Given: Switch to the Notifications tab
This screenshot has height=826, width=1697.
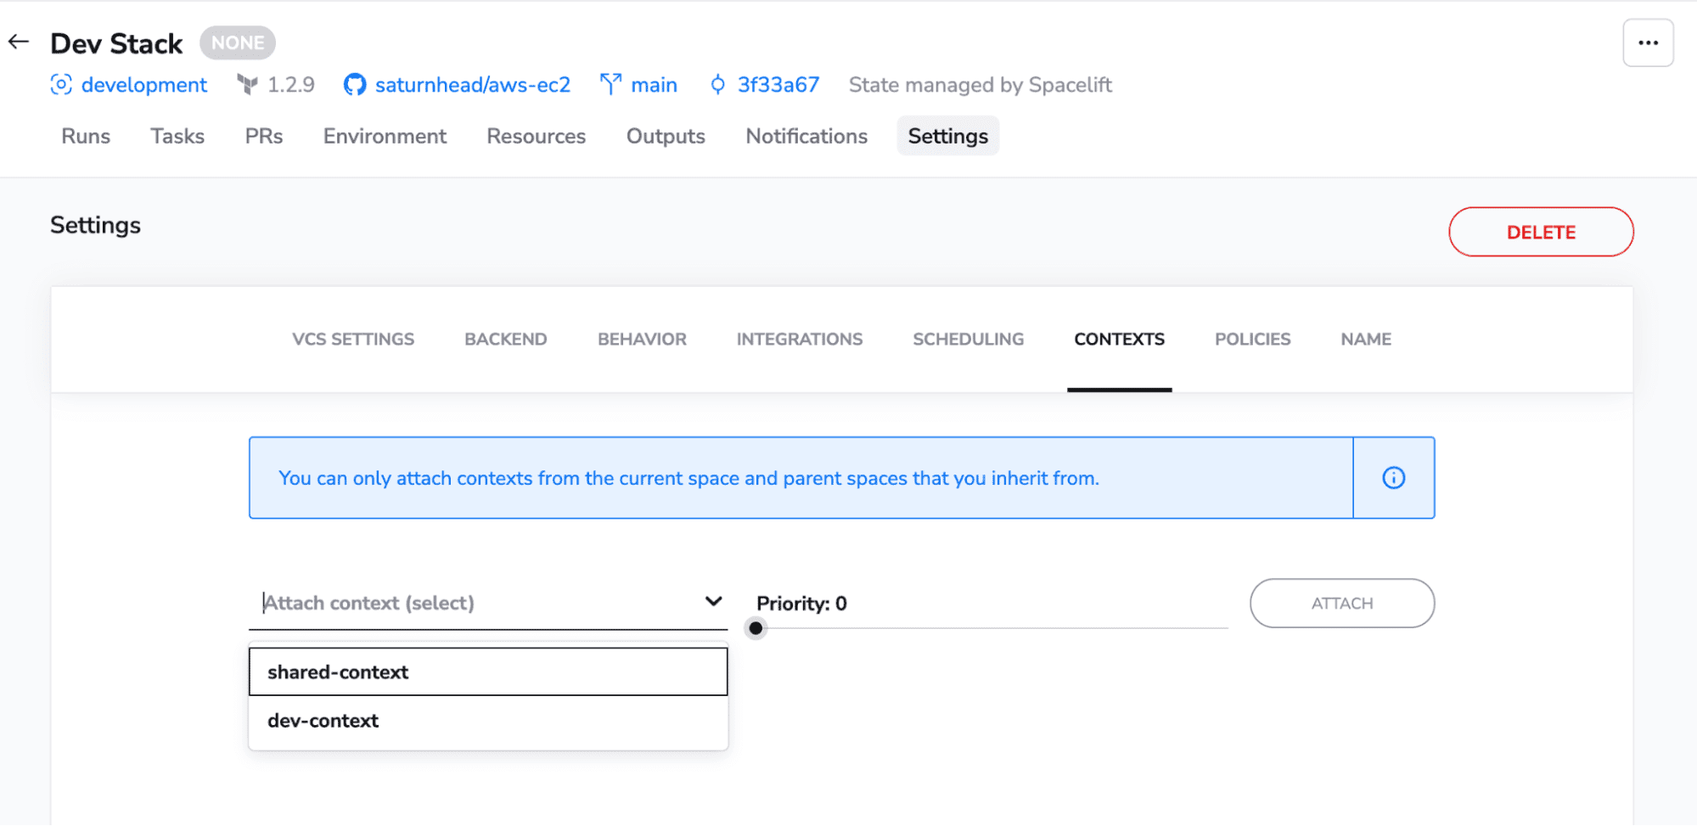Looking at the screenshot, I should click(806, 136).
